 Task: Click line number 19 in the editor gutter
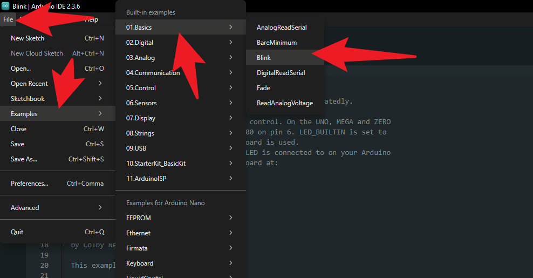[x=44, y=255]
